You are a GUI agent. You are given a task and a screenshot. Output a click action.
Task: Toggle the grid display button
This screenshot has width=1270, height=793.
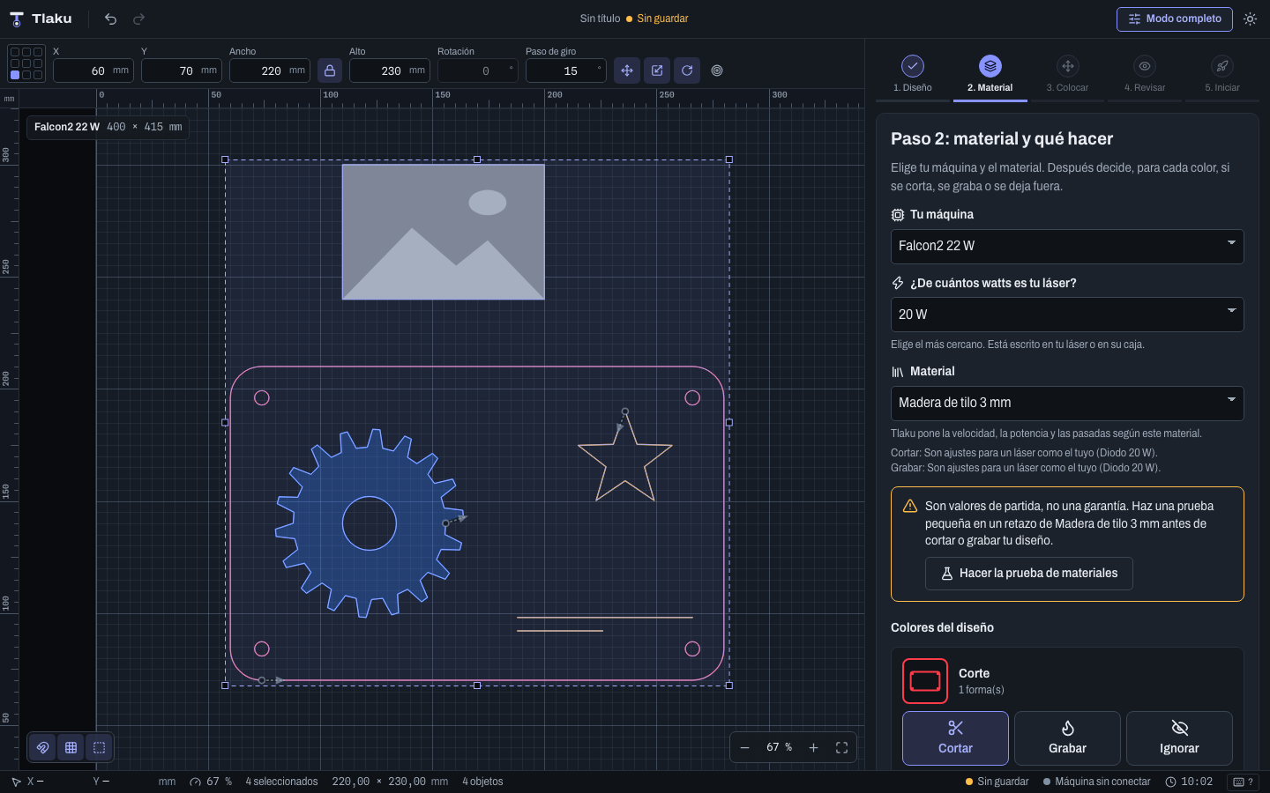71,747
